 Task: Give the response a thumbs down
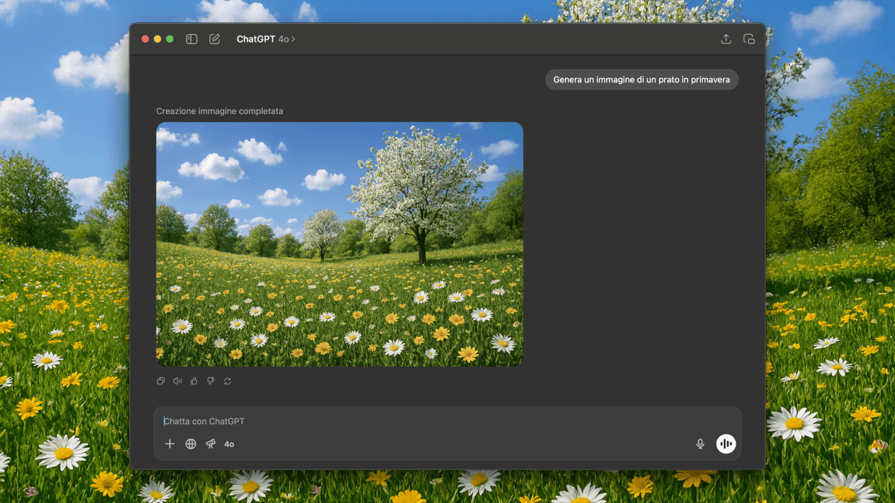[x=210, y=381]
